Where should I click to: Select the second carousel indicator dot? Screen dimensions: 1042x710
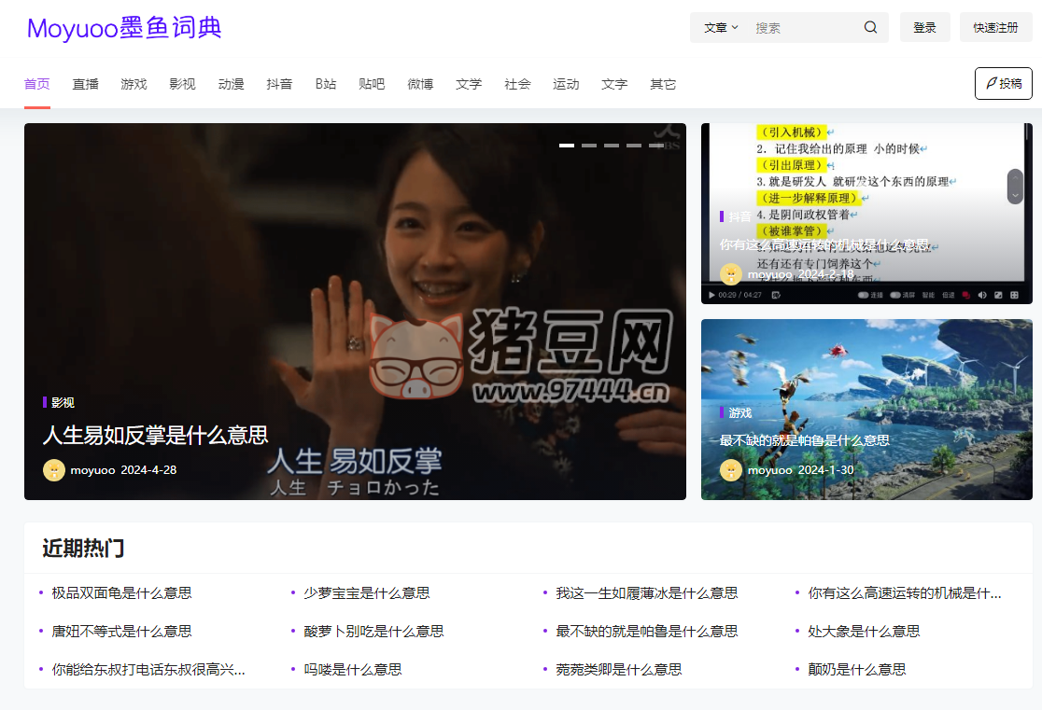coord(588,146)
